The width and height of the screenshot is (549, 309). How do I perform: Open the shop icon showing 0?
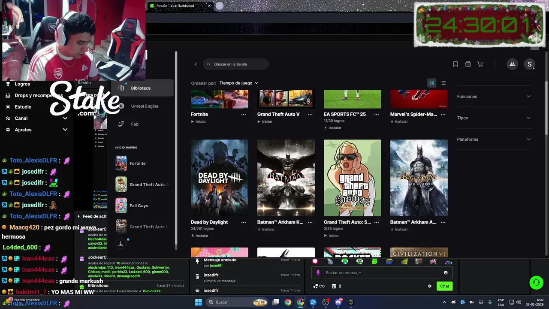tap(337, 286)
